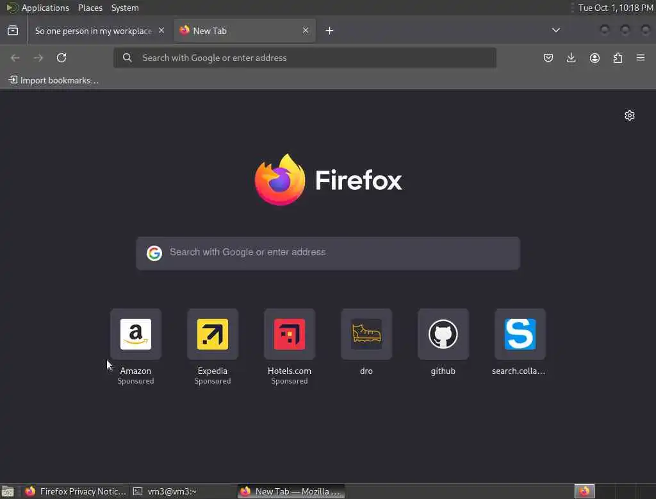Click the Amazon label text
The width and height of the screenshot is (656, 499).
click(136, 371)
